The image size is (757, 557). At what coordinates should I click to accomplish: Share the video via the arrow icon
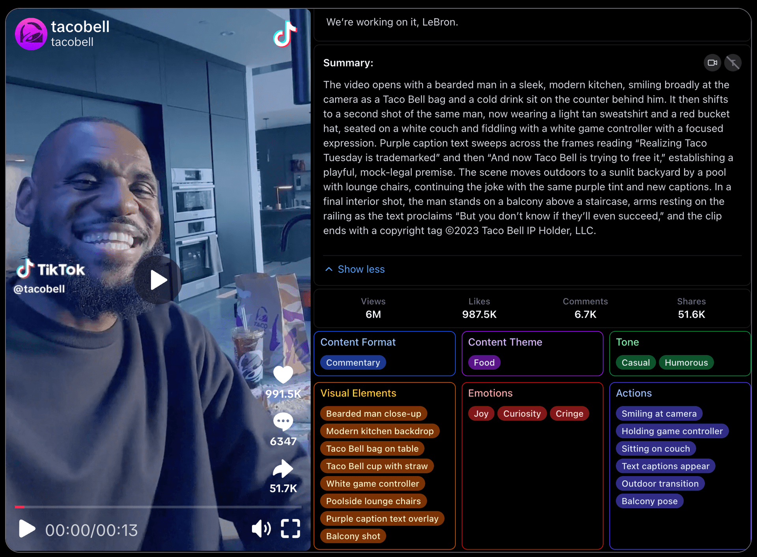(283, 469)
